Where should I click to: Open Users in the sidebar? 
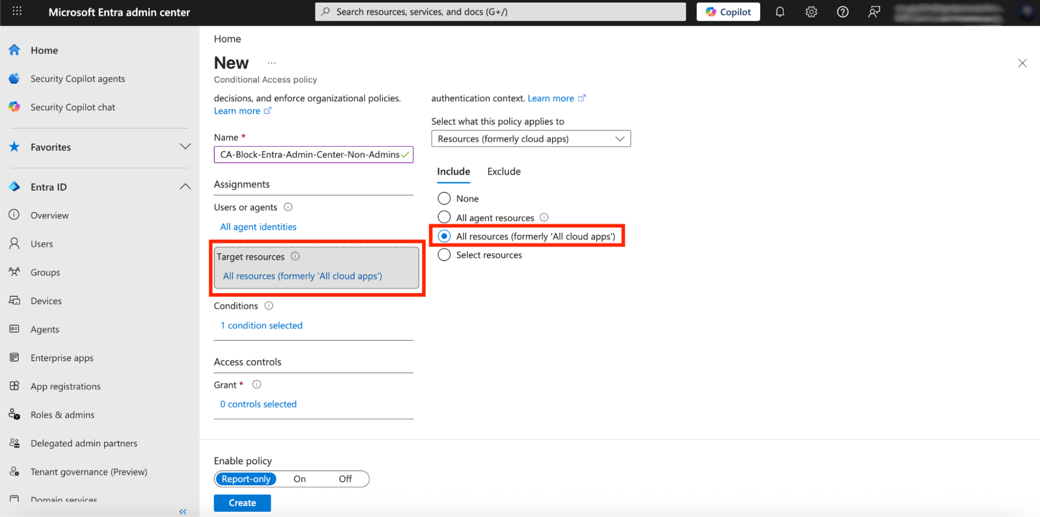42,244
